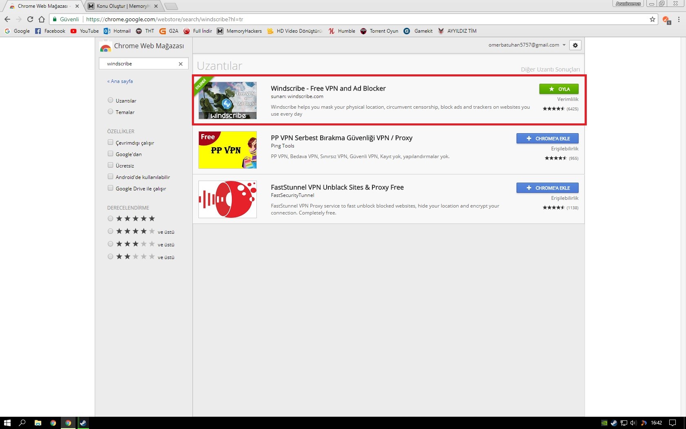Open the Windscribe - Free VPN title
The width and height of the screenshot is (686, 429).
(x=328, y=89)
